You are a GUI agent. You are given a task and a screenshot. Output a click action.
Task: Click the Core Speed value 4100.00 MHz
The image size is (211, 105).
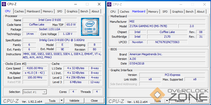(35, 68)
